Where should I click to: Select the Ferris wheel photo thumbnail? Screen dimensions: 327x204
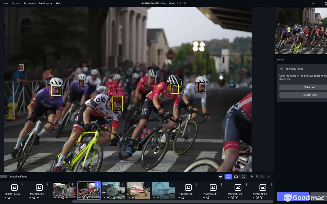(x=163, y=190)
